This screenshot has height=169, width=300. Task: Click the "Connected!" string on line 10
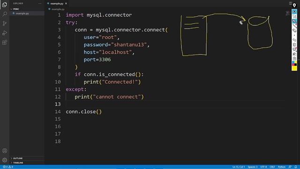coord(120,82)
